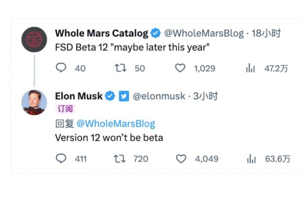303x202 pixels.
Task: Open Whole Mars Catalog's profile picture
Action: 34,40
